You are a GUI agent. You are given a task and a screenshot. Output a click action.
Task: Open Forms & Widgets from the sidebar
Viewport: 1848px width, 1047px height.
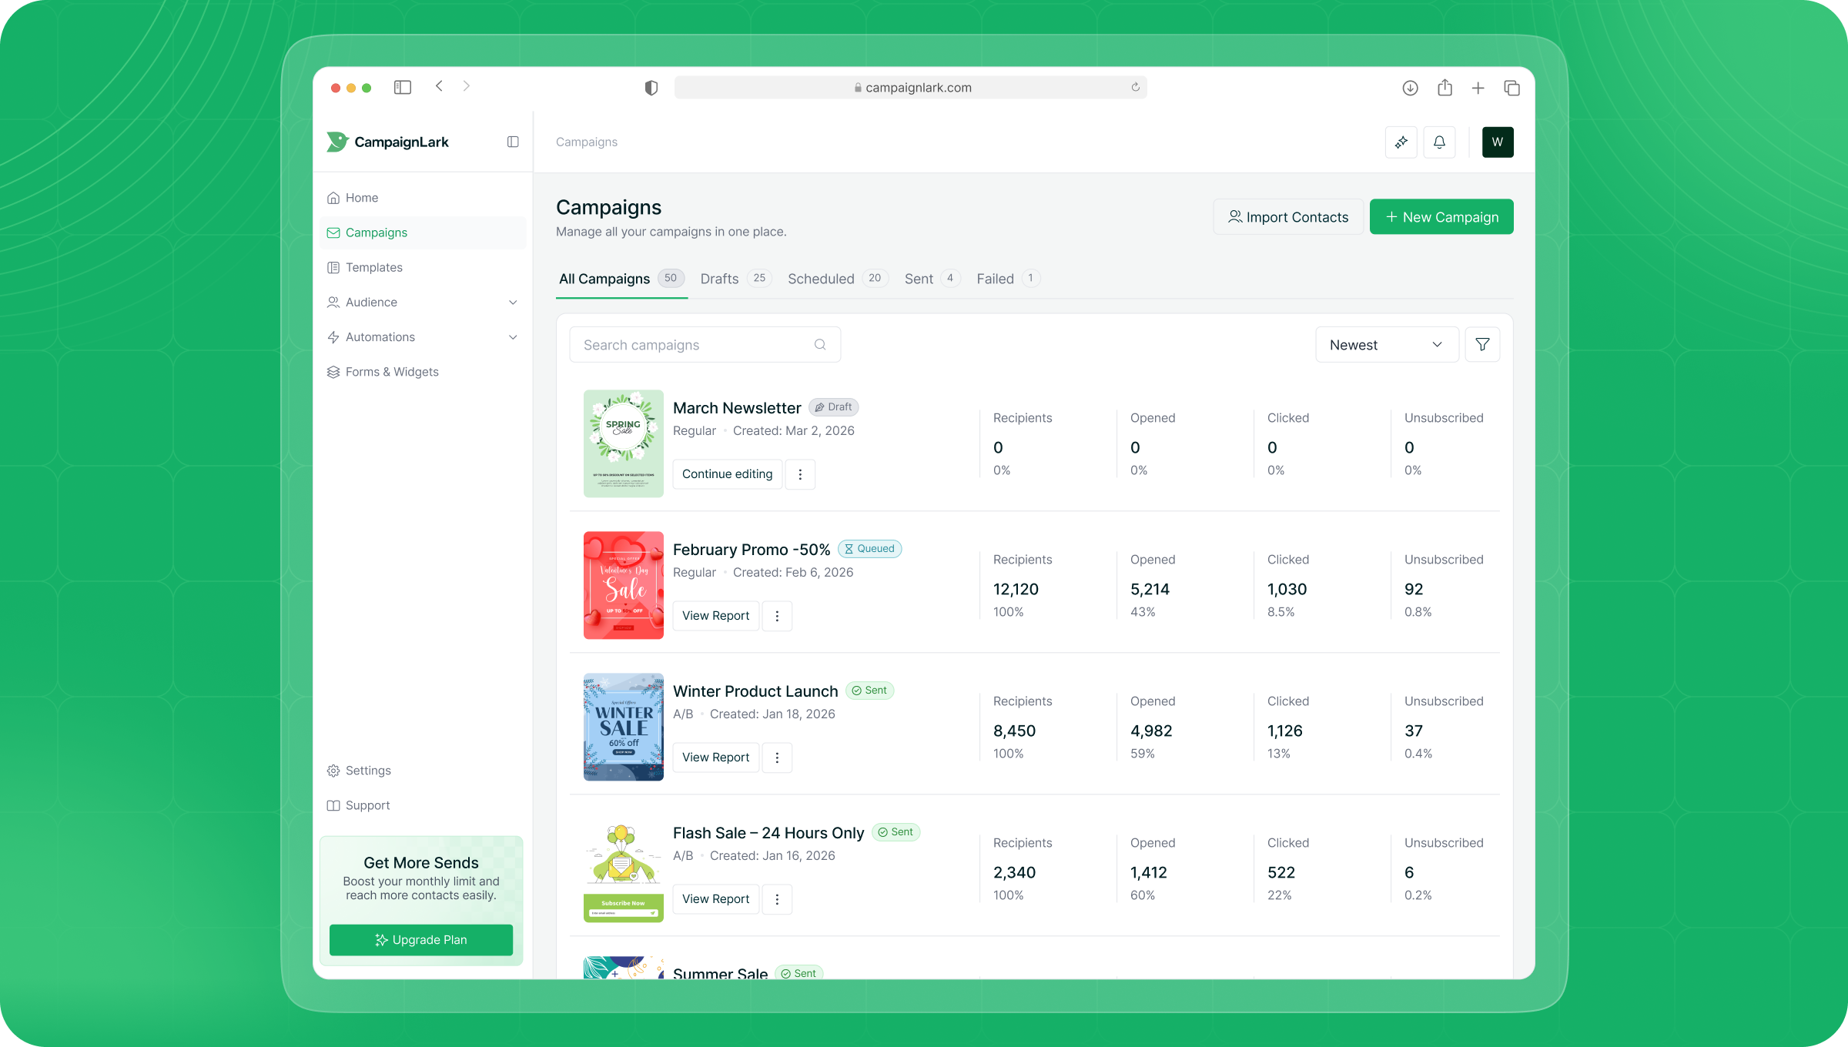(x=391, y=371)
